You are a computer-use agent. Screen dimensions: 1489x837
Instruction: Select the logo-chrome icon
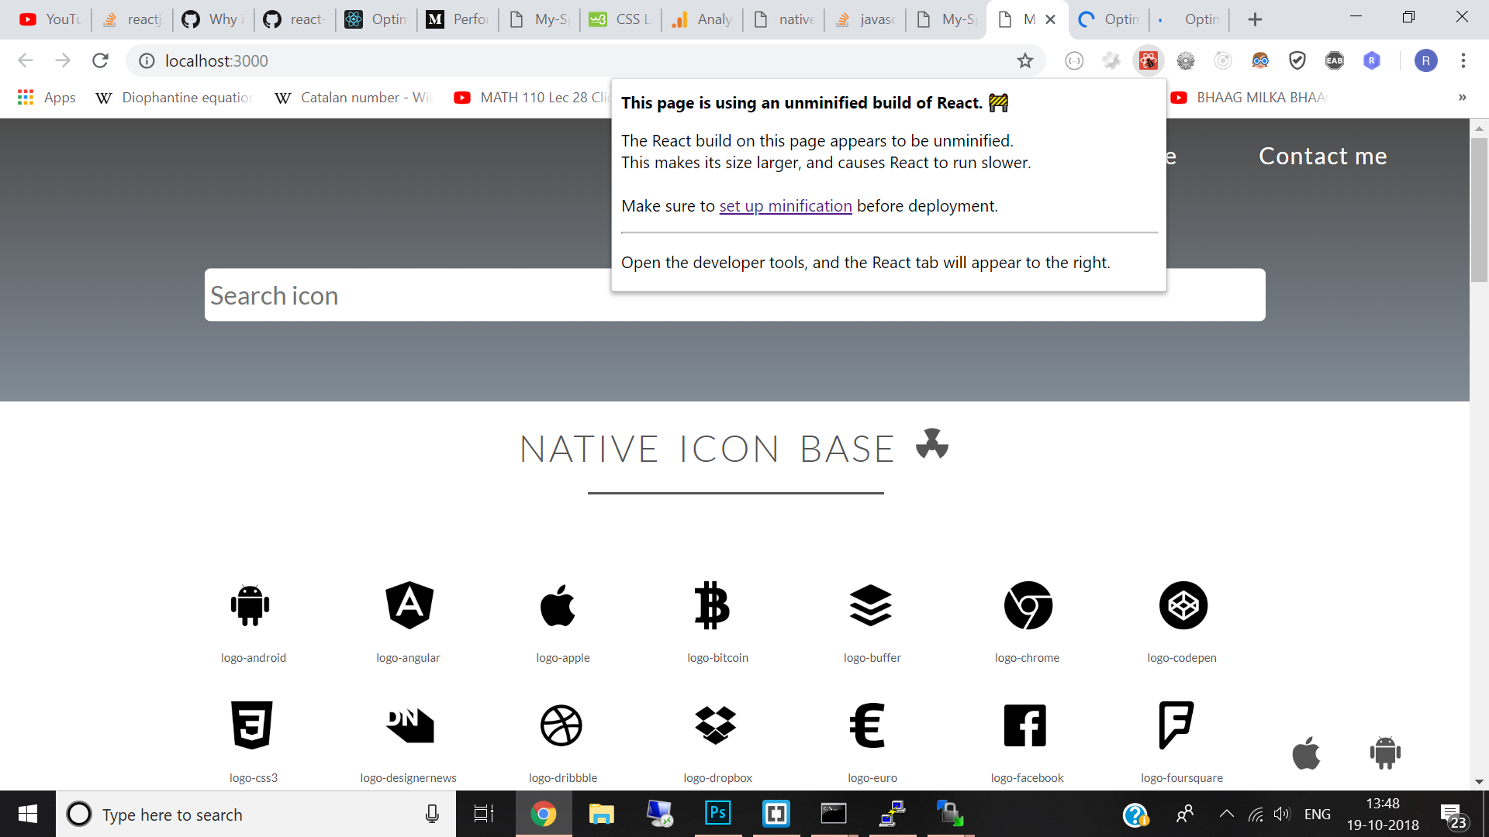coord(1027,605)
